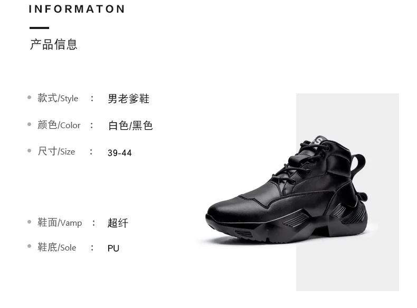
Task: Select the 颜色/Color label
Action: coord(59,124)
